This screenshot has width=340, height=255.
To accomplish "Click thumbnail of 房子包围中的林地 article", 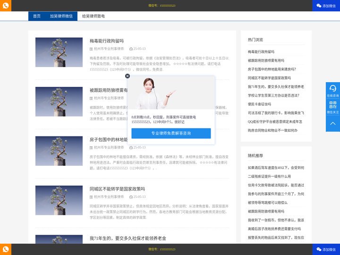I will [59, 151].
